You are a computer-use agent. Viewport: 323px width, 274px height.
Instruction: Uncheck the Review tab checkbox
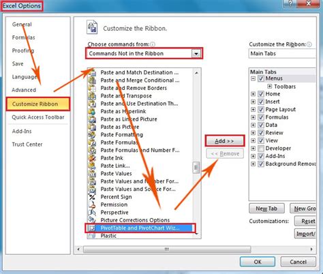point(261,133)
